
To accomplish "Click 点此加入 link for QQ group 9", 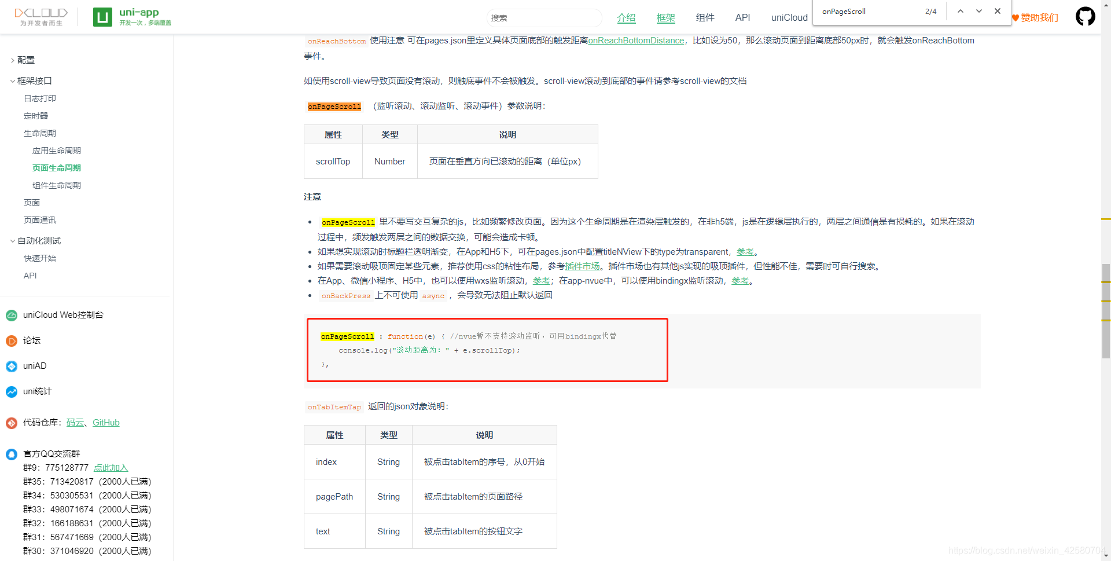I will [x=111, y=468].
